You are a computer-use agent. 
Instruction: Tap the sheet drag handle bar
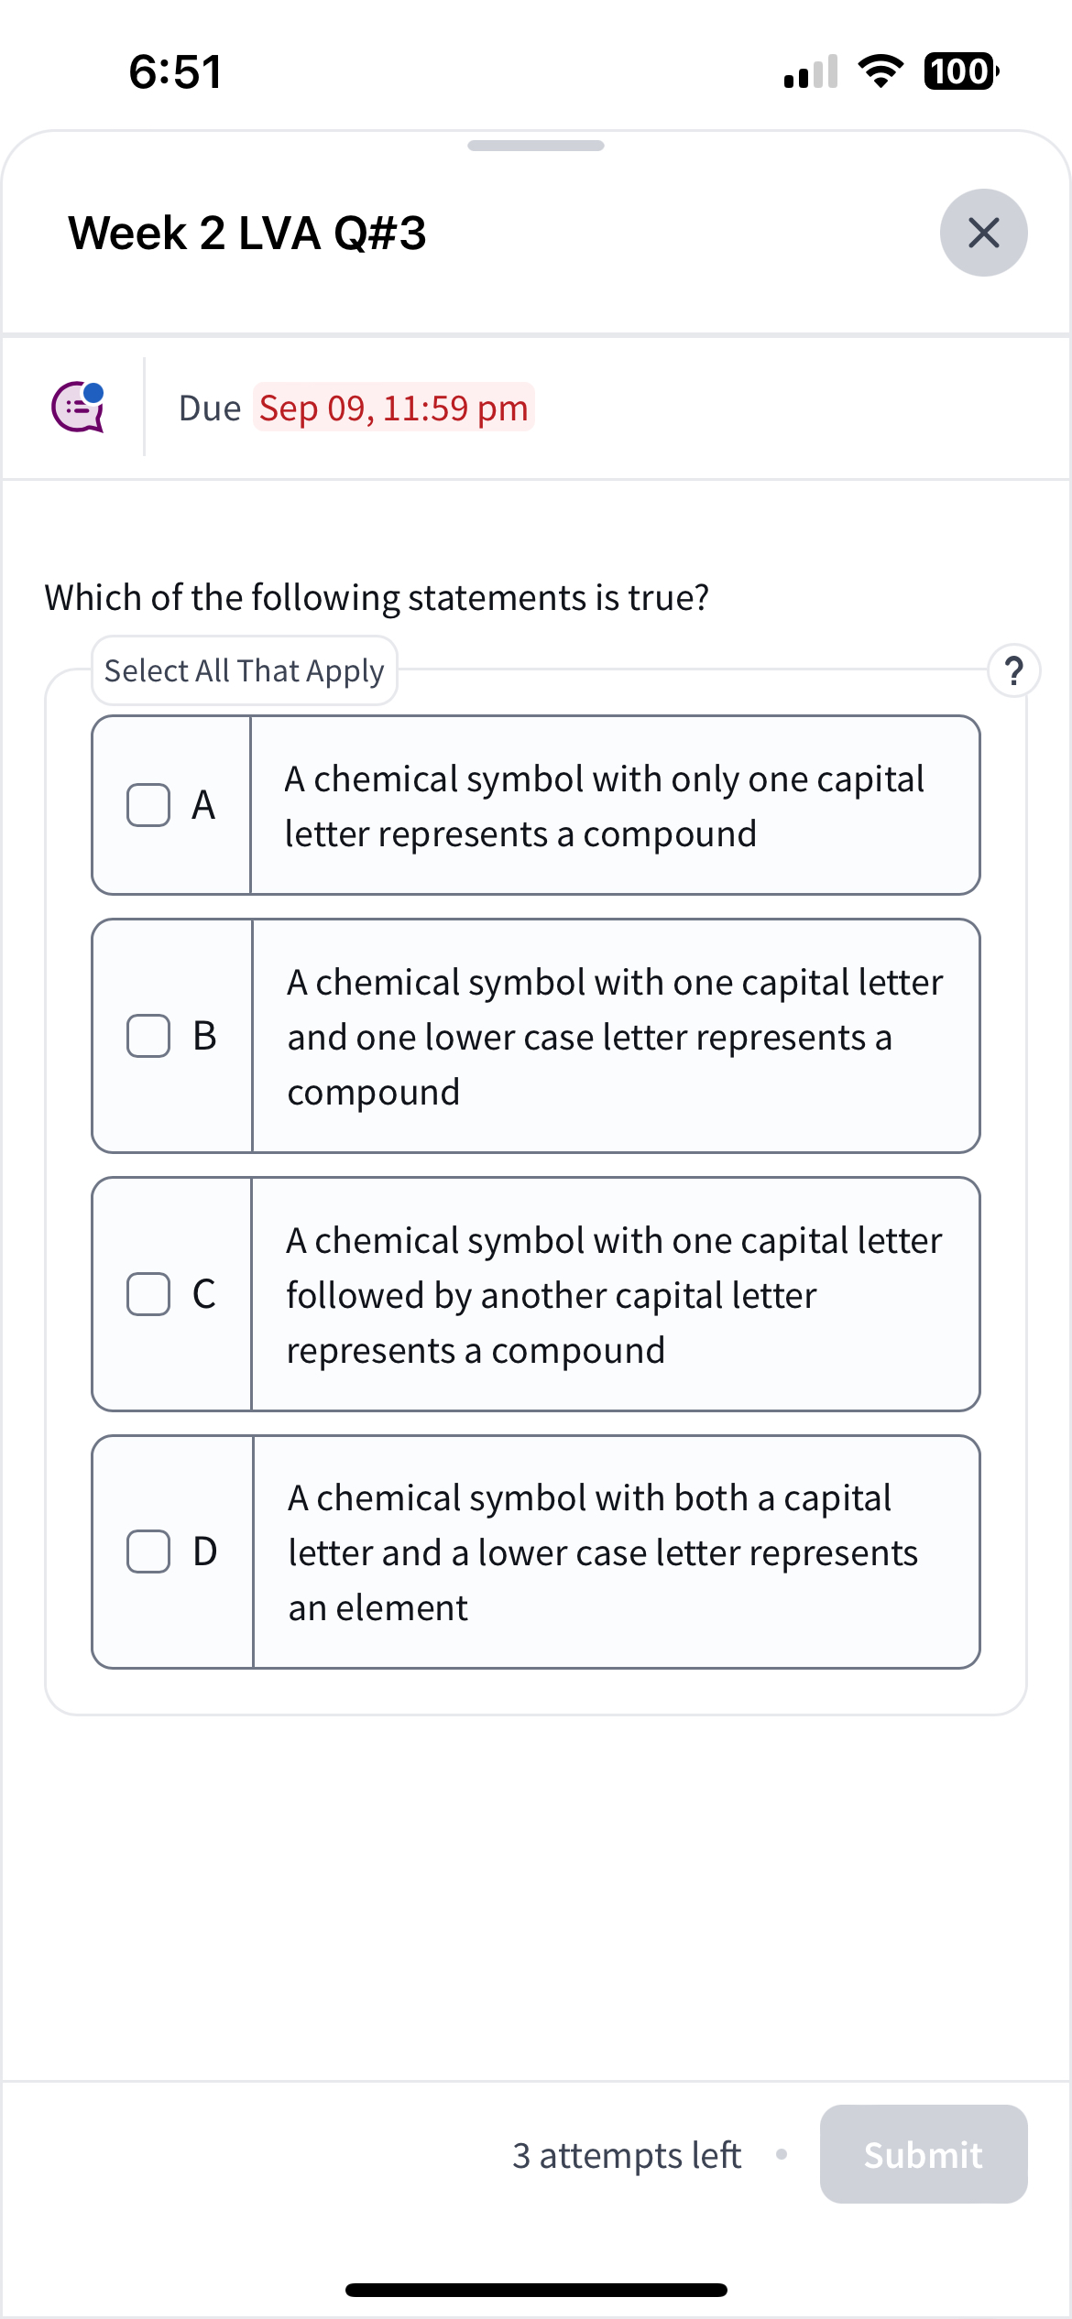(x=536, y=146)
